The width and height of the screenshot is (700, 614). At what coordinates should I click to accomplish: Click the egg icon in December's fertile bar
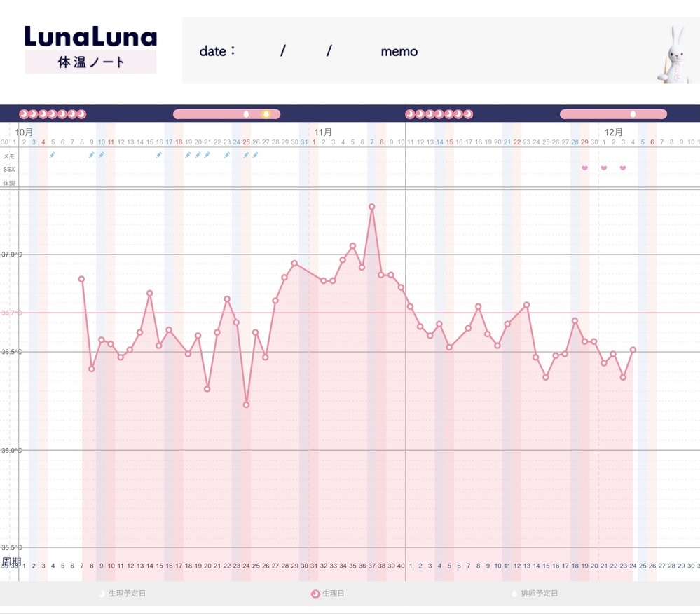[633, 114]
